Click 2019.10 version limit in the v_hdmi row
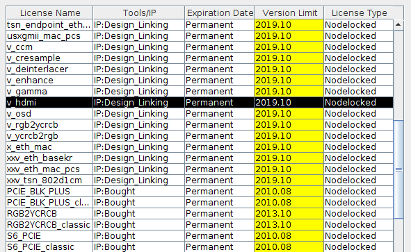The height and width of the screenshot is (252, 411). 289,103
